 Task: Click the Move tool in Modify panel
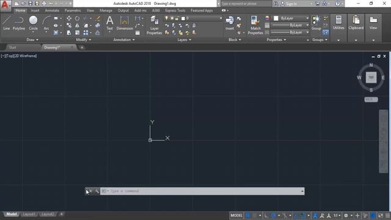pyautogui.click(x=69, y=18)
